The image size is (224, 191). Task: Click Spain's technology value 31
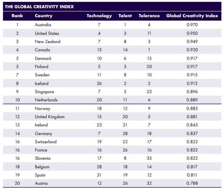[x=99, y=175]
